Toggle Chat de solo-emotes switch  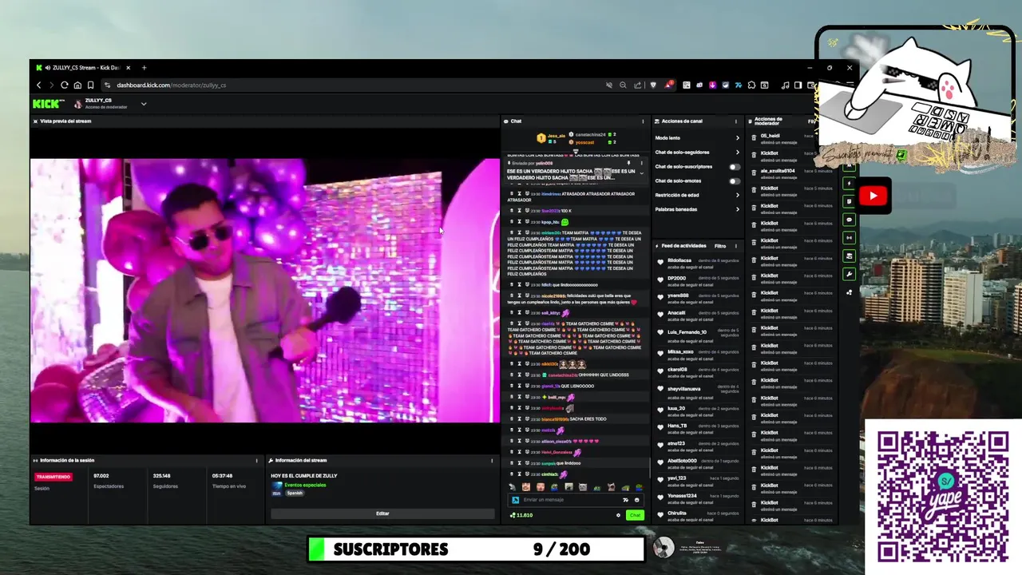pyautogui.click(x=735, y=181)
